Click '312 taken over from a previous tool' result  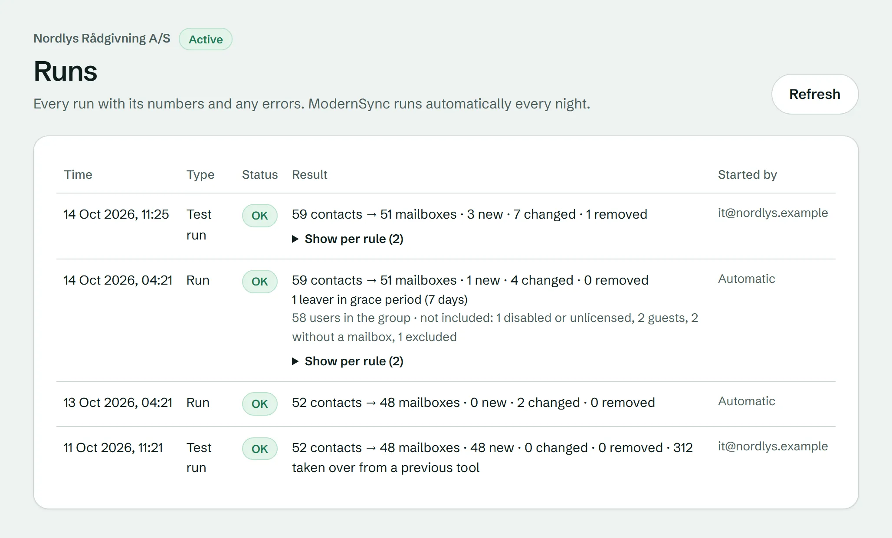click(492, 458)
